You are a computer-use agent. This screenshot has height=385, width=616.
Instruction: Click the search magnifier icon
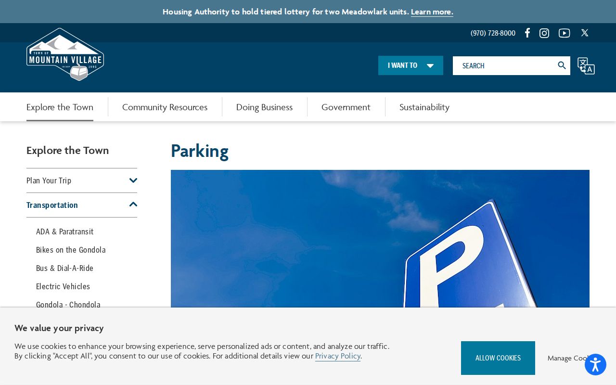coord(562,65)
